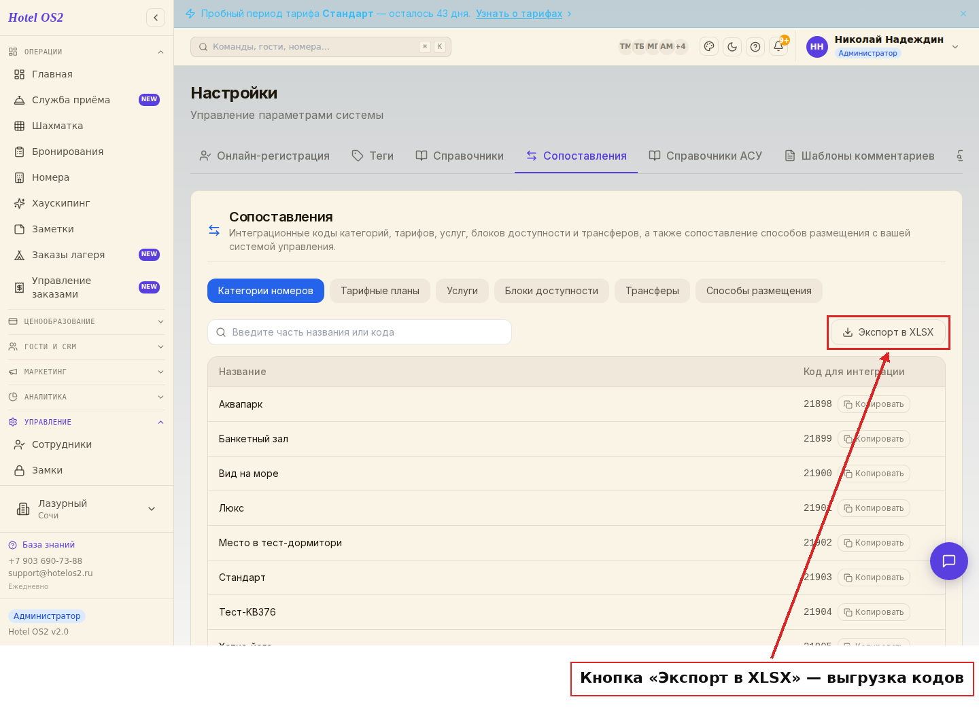Click the Экспорт в XLSX button
Viewport: 979px width, 712px height.
click(888, 332)
